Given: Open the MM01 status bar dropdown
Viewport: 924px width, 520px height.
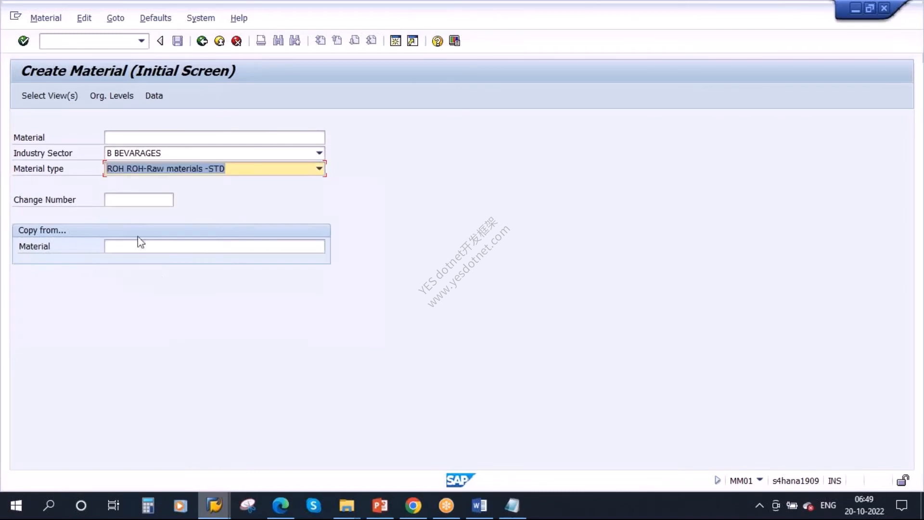Looking at the screenshot, I should click(x=760, y=480).
